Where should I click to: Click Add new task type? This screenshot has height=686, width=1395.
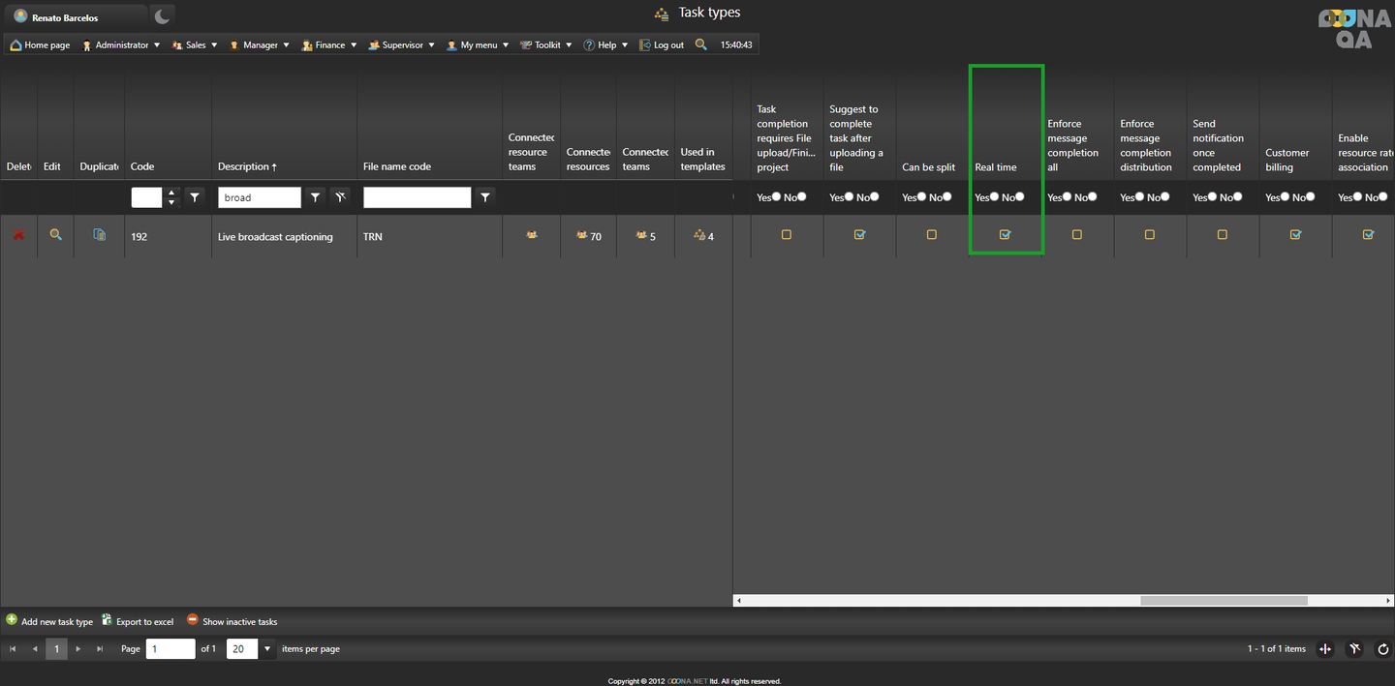(x=49, y=621)
